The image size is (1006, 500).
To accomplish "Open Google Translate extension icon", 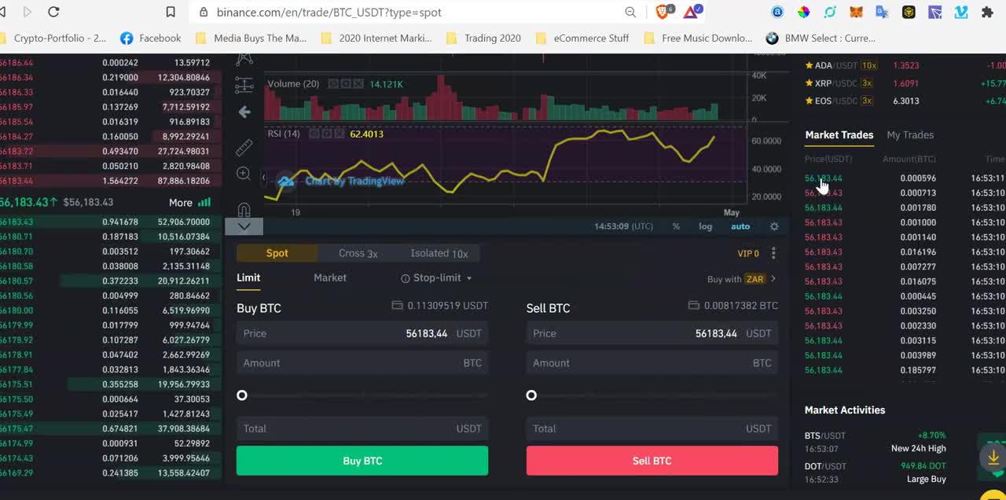I will [x=882, y=12].
